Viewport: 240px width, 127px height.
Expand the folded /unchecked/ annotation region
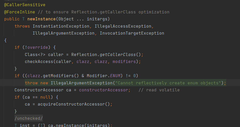point(29,118)
